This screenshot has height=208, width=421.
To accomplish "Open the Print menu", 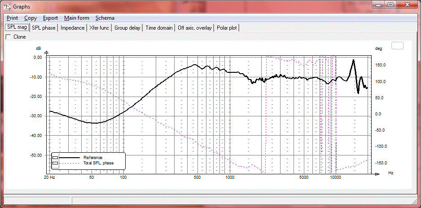I will pyautogui.click(x=13, y=18).
